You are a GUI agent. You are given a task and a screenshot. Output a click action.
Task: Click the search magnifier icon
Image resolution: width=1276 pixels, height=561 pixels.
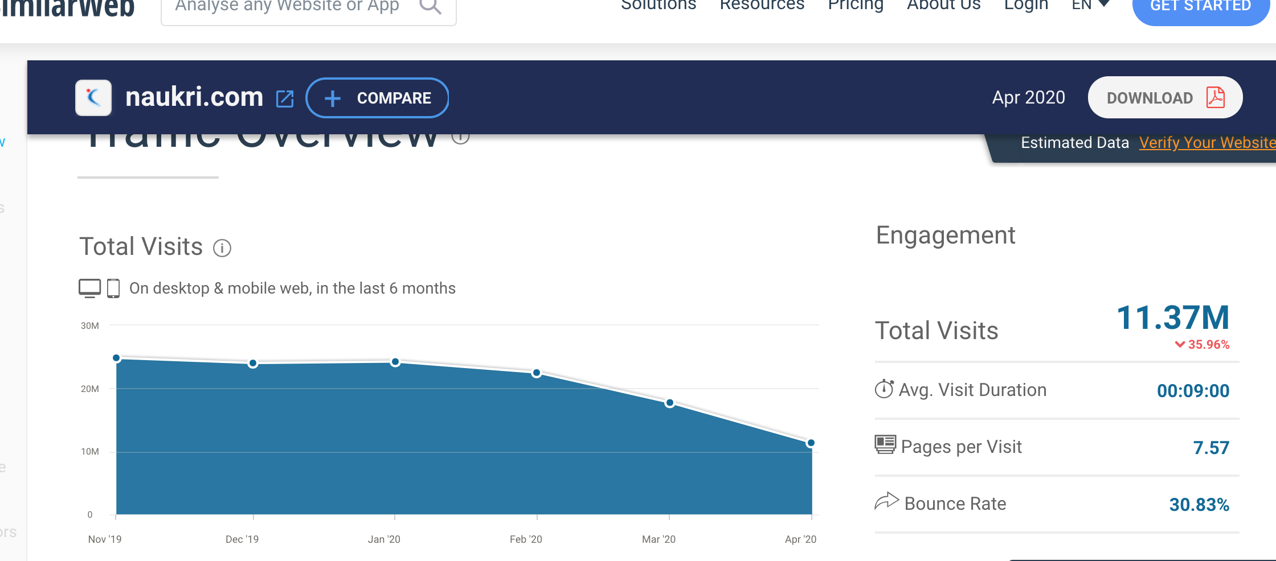click(x=430, y=7)
